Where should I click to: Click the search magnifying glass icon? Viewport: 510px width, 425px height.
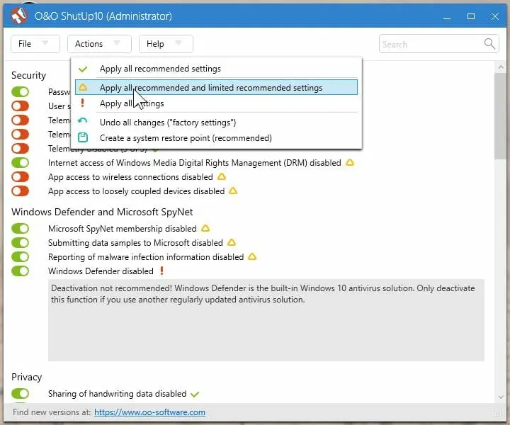[x=490, y=44]
